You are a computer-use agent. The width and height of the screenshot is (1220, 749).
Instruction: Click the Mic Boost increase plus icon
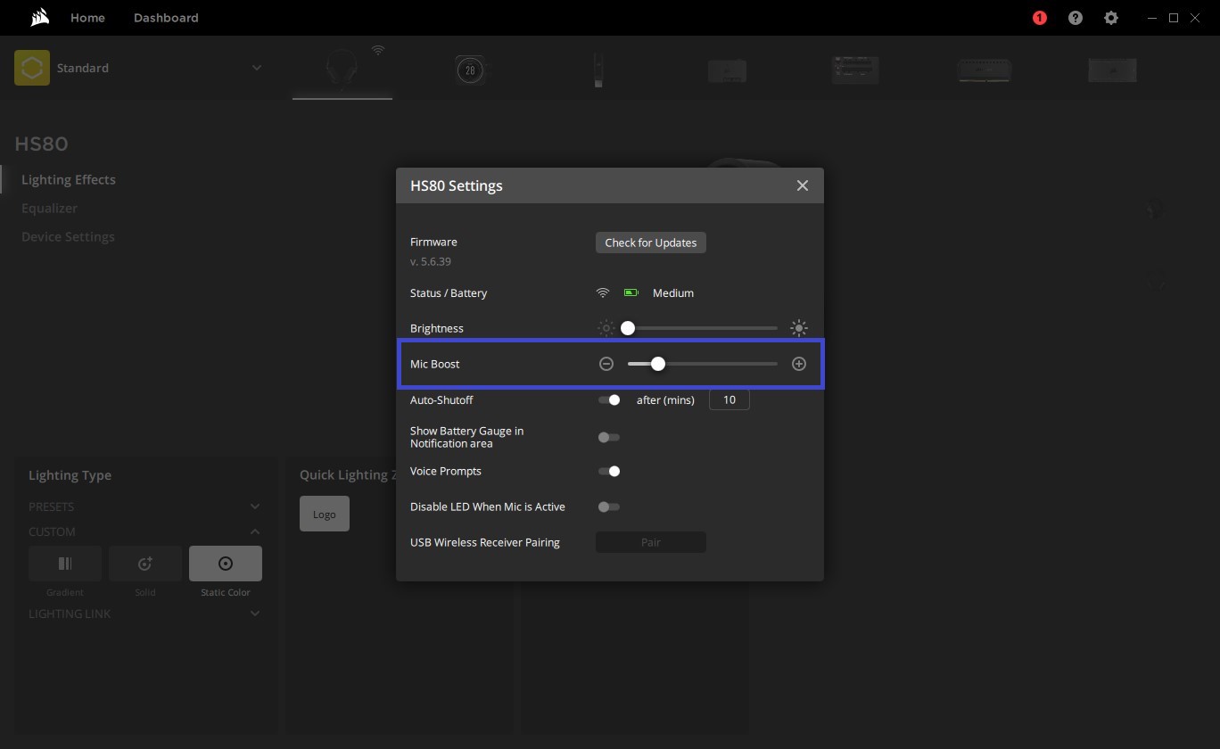pos(799,364)
